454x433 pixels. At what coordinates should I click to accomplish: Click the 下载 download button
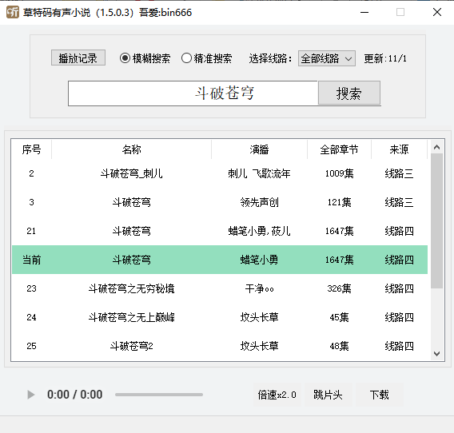(x=380, y=395)
